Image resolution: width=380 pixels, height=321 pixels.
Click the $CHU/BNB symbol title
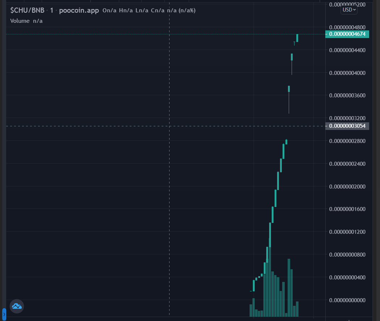pyautogui.click(x=28, y=10)
